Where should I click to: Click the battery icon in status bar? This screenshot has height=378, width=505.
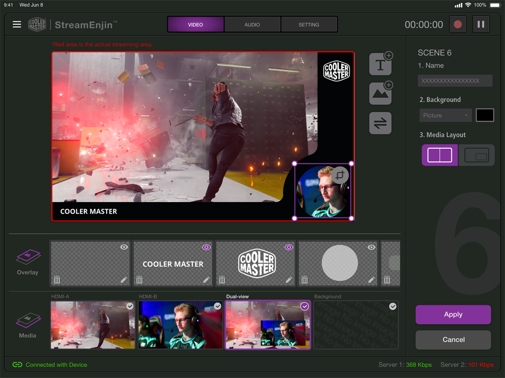coord(495,5)
